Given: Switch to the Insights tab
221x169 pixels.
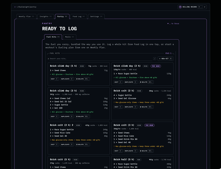Looking at the screenshot, I should (45, 17).
